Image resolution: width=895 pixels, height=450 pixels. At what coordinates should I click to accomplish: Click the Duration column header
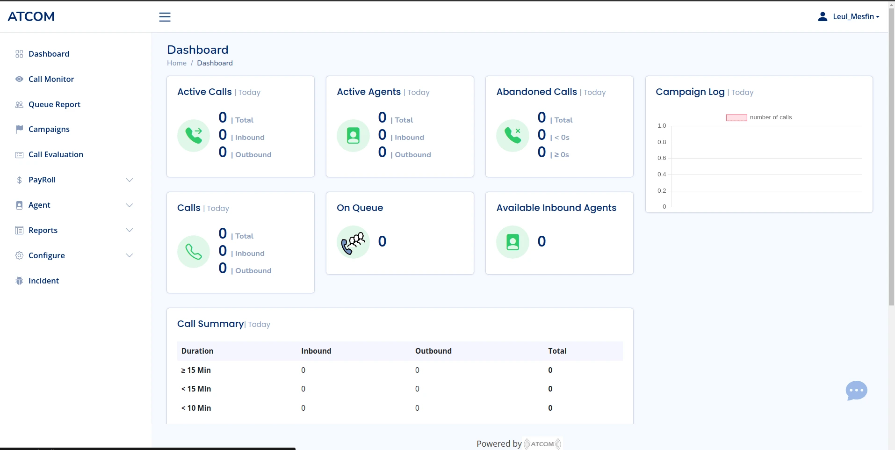tap(197, 351)
